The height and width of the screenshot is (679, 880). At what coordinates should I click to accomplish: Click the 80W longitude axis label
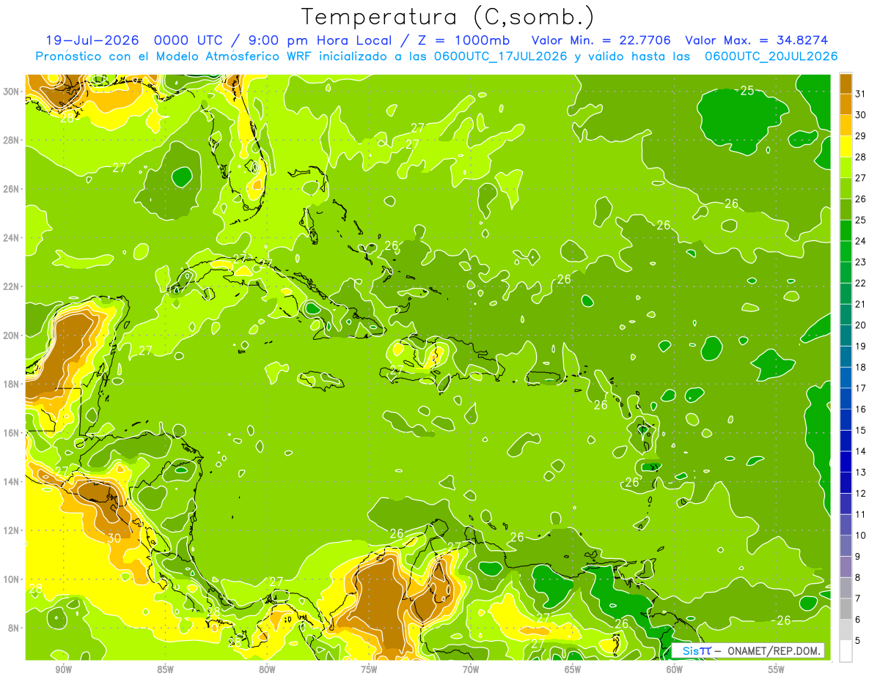(x=267, y=669)
